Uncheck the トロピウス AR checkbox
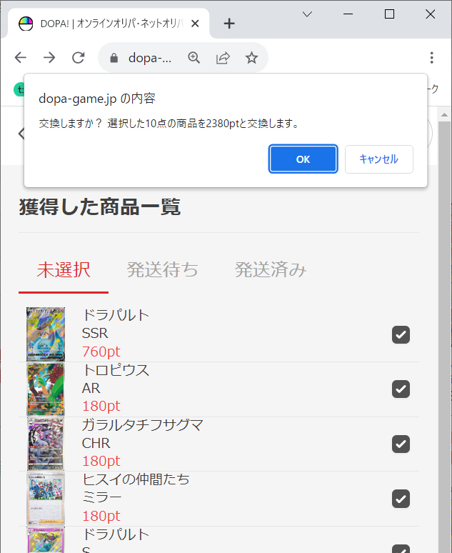The height and width of the screenshot is (553, 452). 401,389
